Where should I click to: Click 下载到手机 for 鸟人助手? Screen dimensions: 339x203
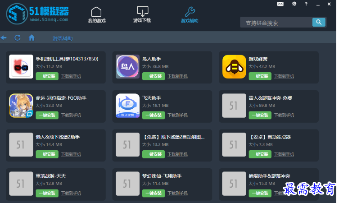177,76
